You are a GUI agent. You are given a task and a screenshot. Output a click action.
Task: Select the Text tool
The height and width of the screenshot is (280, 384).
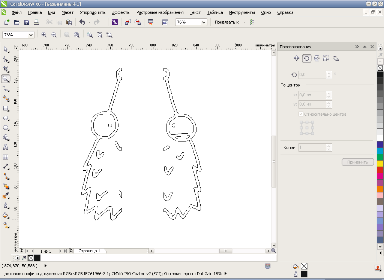click(6, 147)
